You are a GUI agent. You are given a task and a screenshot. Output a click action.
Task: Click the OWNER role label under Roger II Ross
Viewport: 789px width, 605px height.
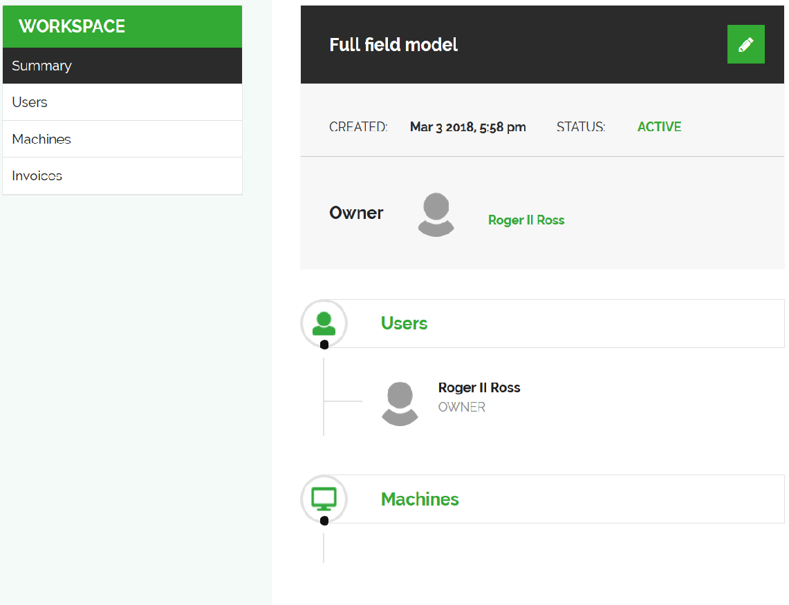(x=461, y=407)
